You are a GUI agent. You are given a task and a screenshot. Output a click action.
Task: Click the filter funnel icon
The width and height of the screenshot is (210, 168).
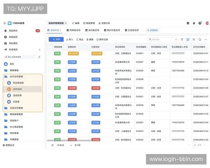(x=182, y=40)
